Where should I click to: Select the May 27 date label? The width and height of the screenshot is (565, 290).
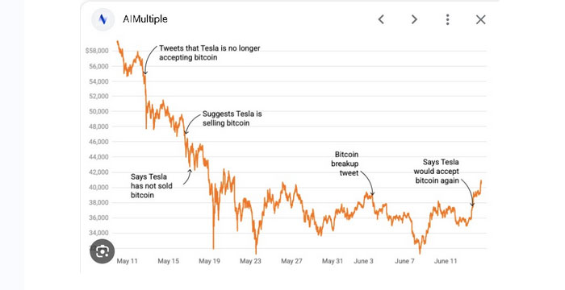pos(291,261)
